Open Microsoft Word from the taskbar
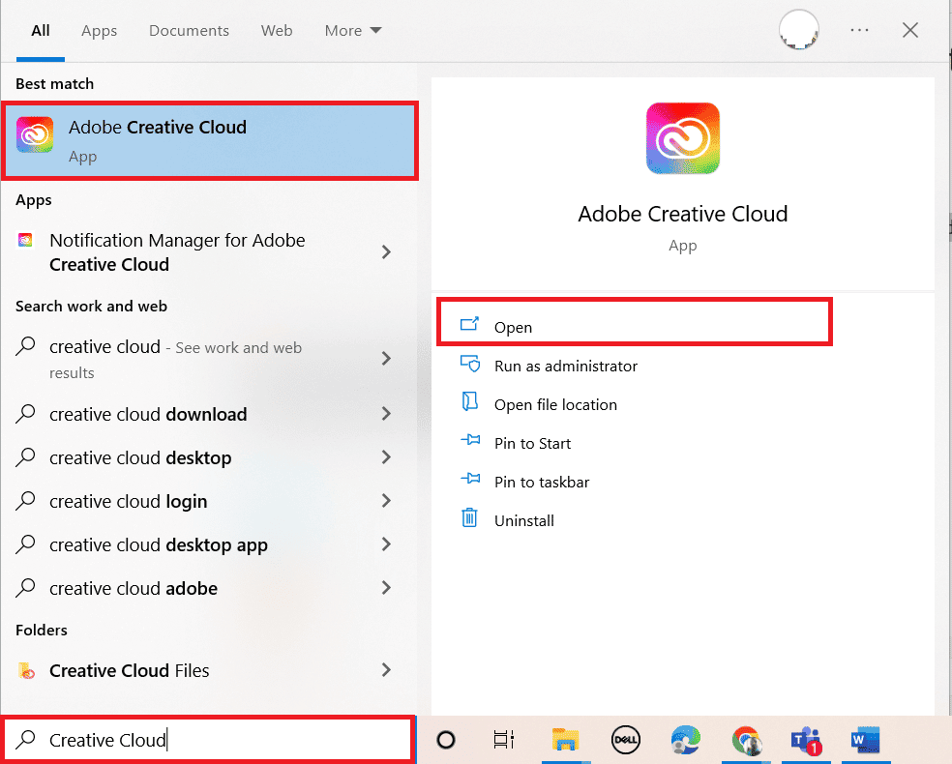 coord(865,740)
